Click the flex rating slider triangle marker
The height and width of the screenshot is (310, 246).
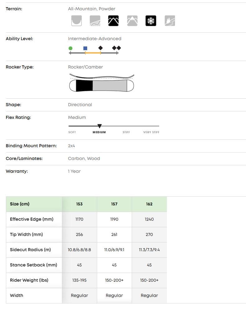point(99,126)
